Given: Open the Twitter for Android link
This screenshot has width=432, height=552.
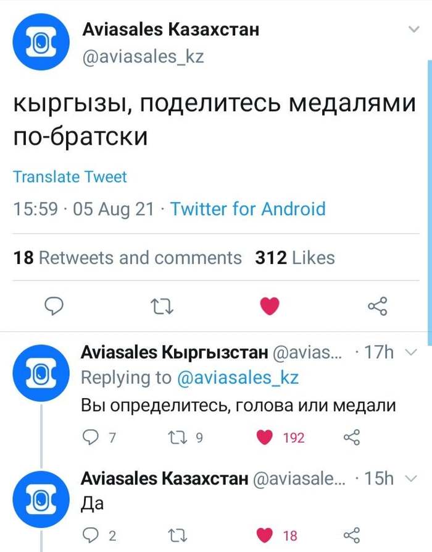Looking at the screenshot, I should pyautogui.click(x=248, y=210).
